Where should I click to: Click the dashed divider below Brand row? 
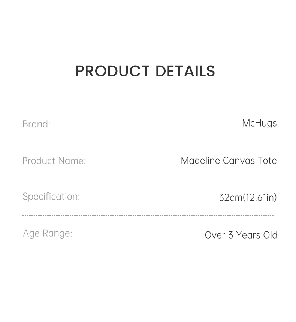pyautogui.click(x=148, y=142)
